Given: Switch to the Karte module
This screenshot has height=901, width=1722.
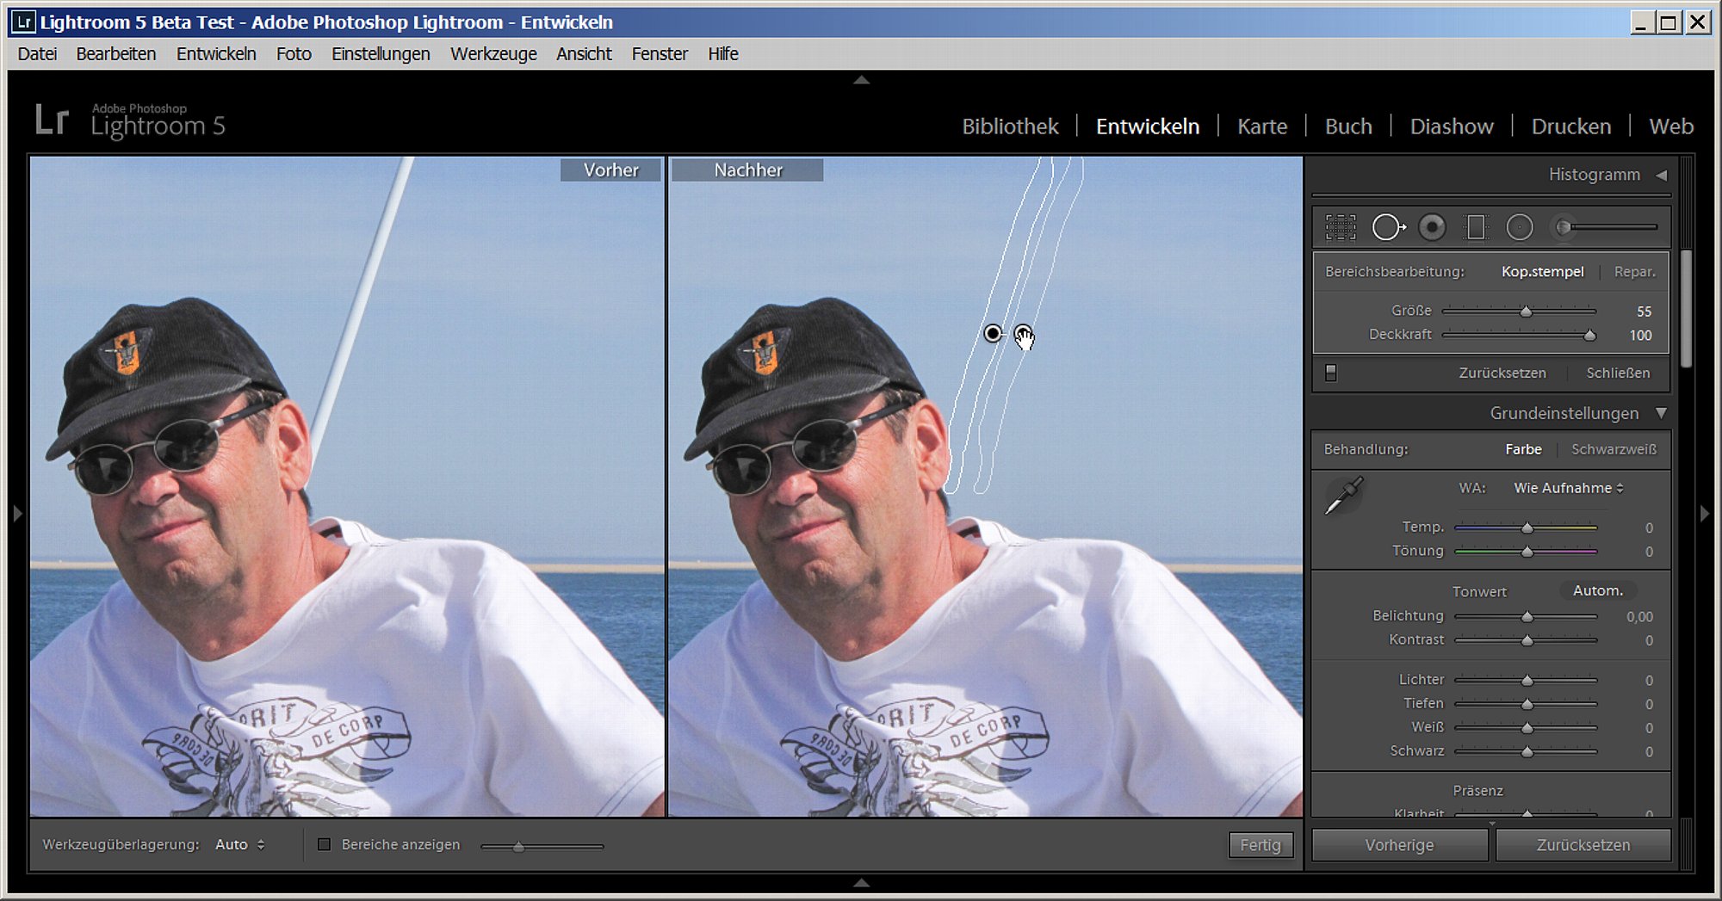Looking at the screenshot, I should click(1262, 127).
